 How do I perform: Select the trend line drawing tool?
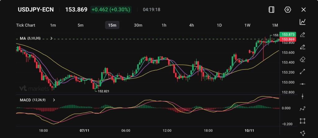pos(302,72)
